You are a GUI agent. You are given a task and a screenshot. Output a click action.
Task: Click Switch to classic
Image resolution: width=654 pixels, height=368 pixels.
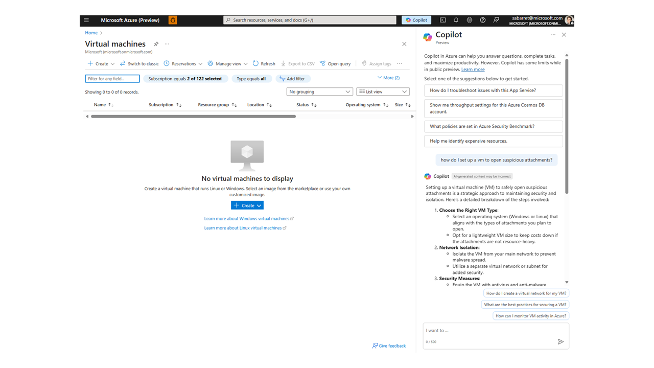click(x=139, y=63)
